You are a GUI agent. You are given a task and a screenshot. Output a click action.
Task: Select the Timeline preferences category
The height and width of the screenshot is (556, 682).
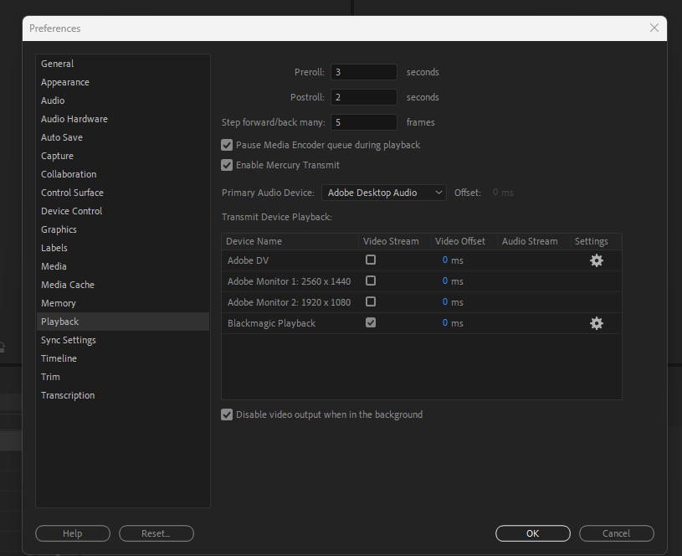[x=59, y=358]
